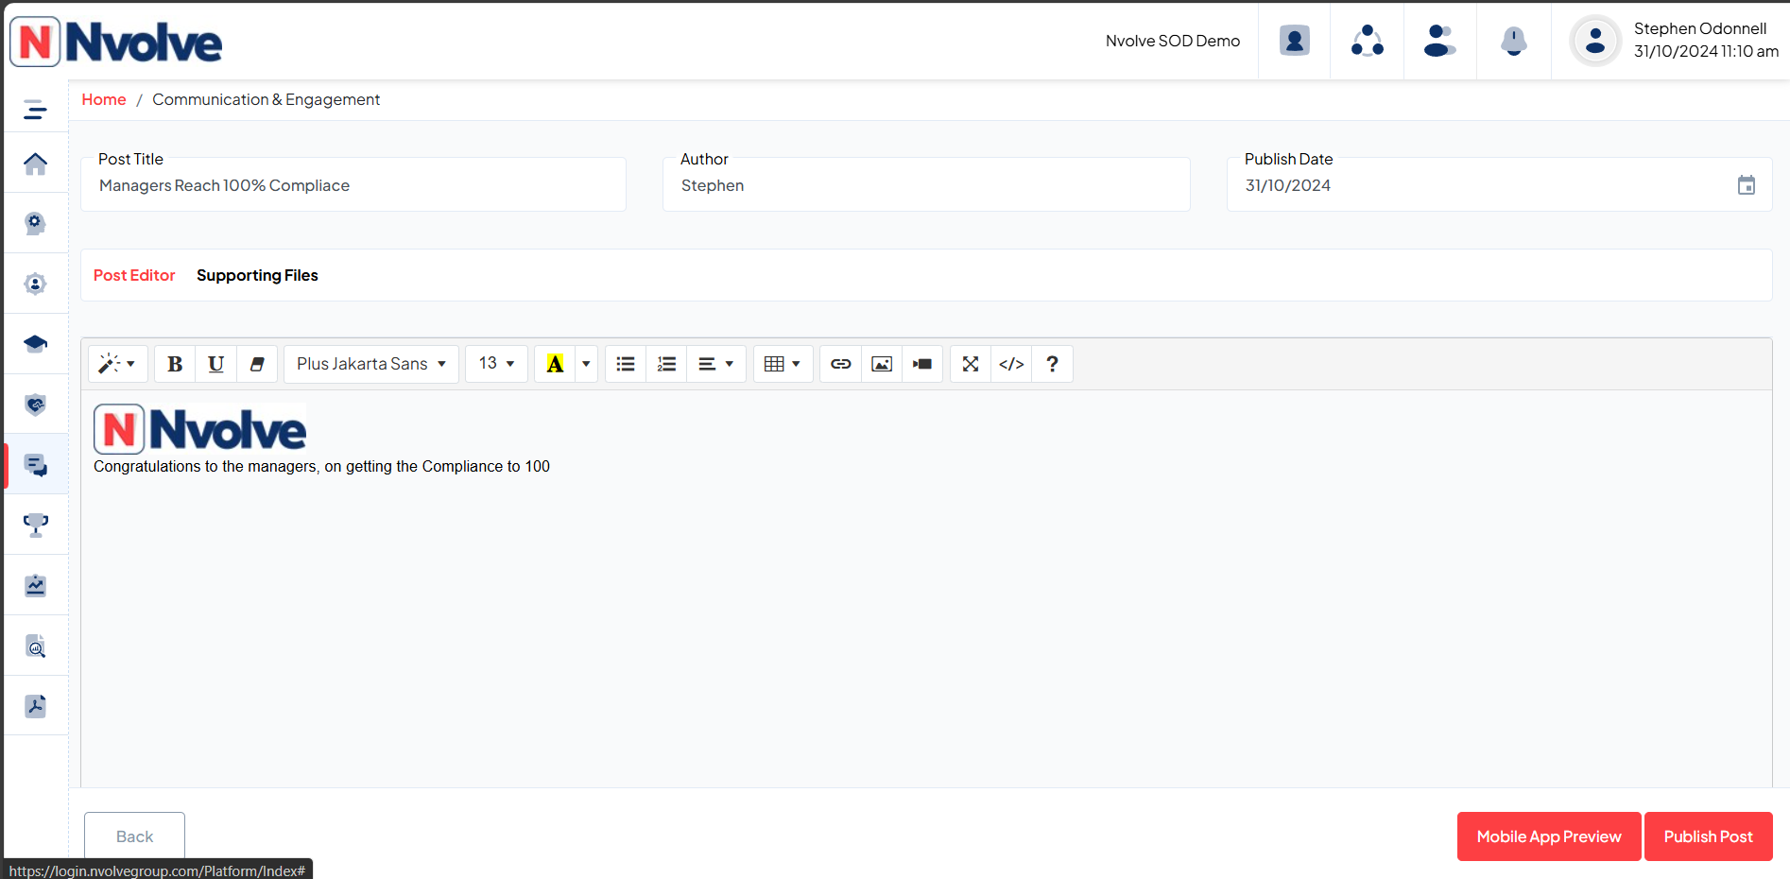Open the trophy rewards sidebar icon
The height and width of the screenshot is (879, 1790).
tap(35, 525)
